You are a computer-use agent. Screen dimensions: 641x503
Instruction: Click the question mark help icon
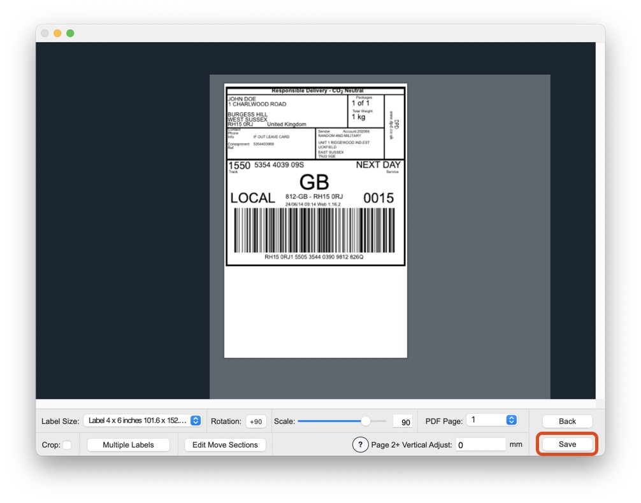[360, 445]
